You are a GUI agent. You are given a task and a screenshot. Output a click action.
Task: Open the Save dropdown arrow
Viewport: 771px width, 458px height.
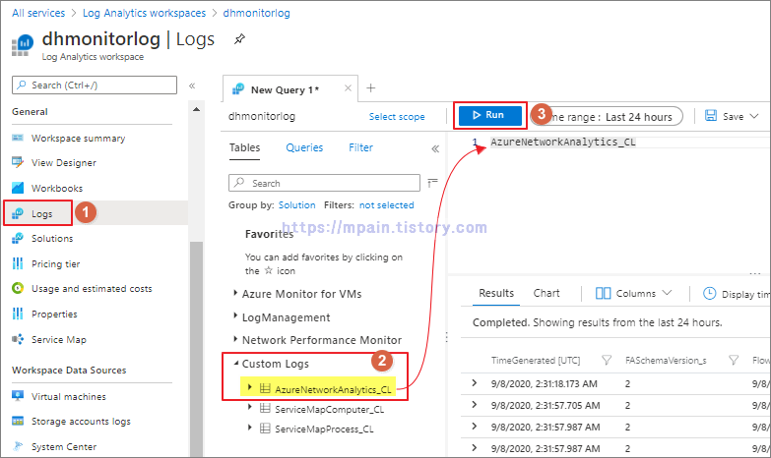point(754,116)
